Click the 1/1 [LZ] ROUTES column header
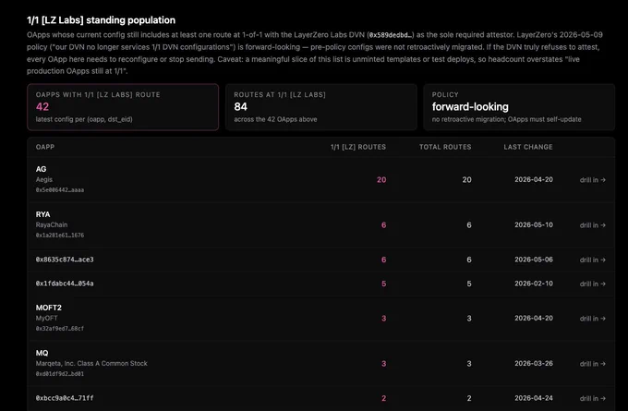 [x=358, y=147]
